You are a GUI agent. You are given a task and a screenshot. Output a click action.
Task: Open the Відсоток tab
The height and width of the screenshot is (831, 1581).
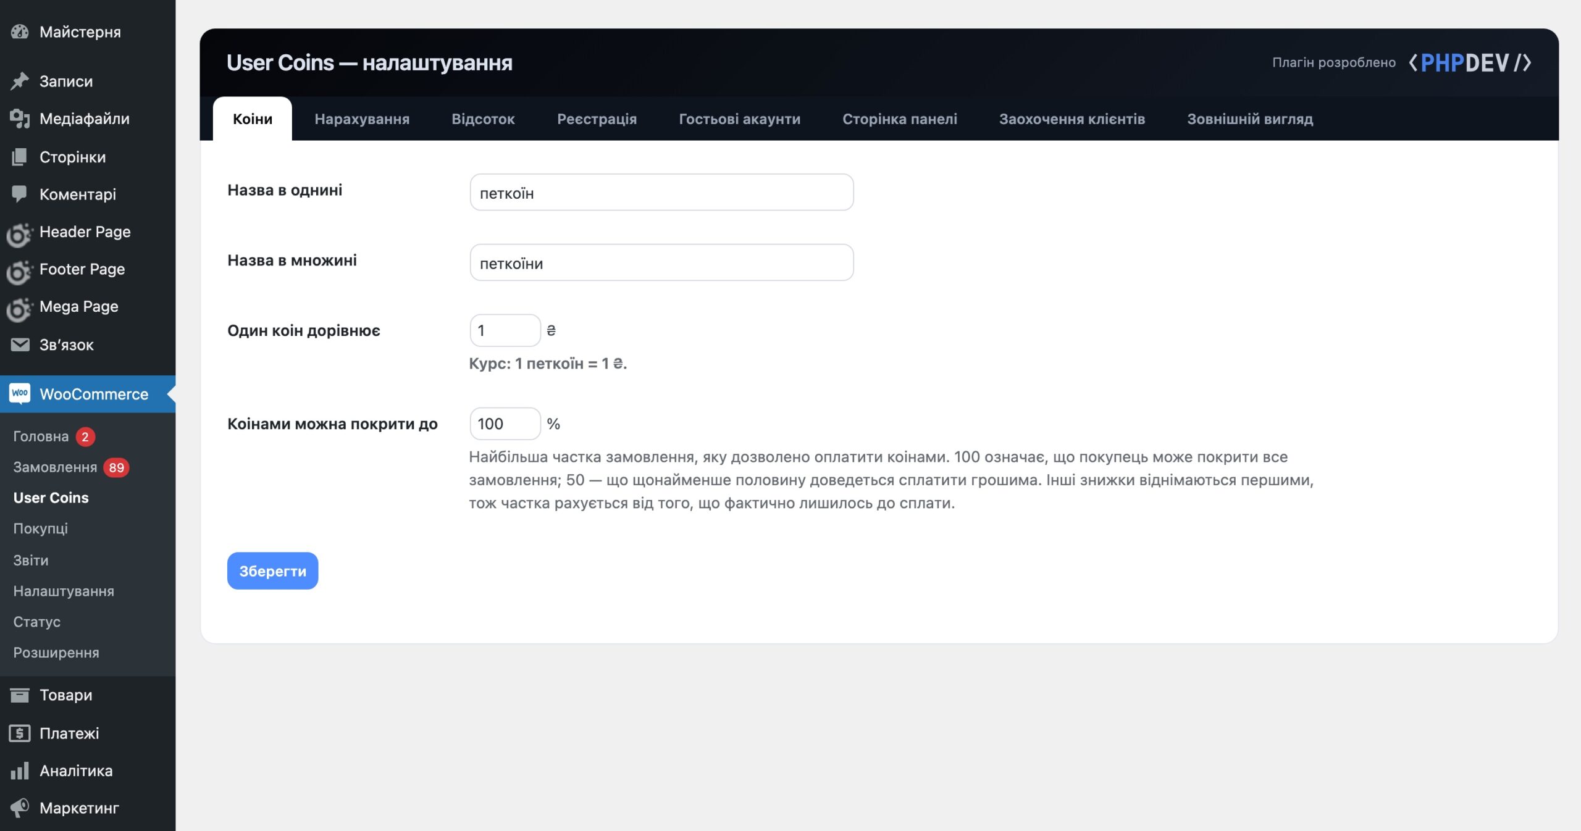[483, 119]
